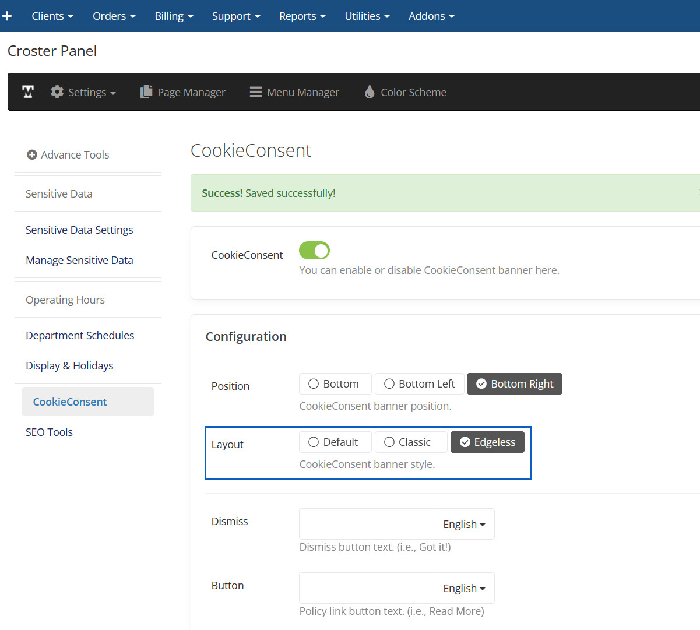This screenshot has width=700, height=630.
Task: Set position to Bottom
Action: point(335,384)
